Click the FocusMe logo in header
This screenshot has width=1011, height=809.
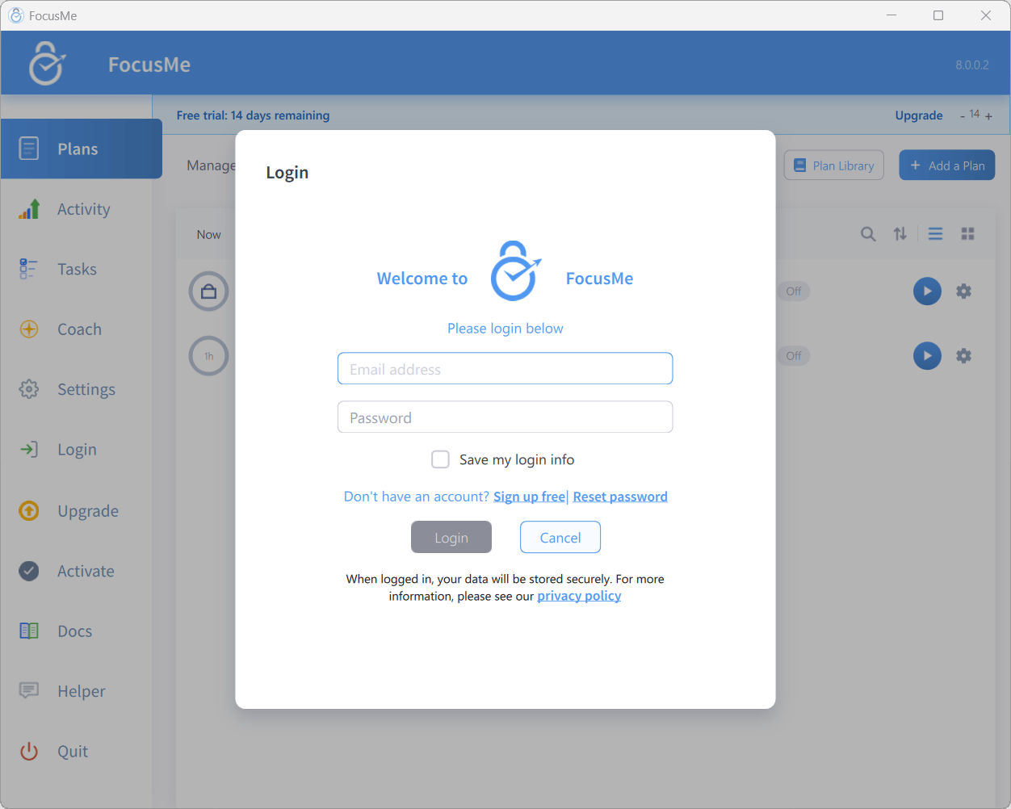tap(48, 64)
